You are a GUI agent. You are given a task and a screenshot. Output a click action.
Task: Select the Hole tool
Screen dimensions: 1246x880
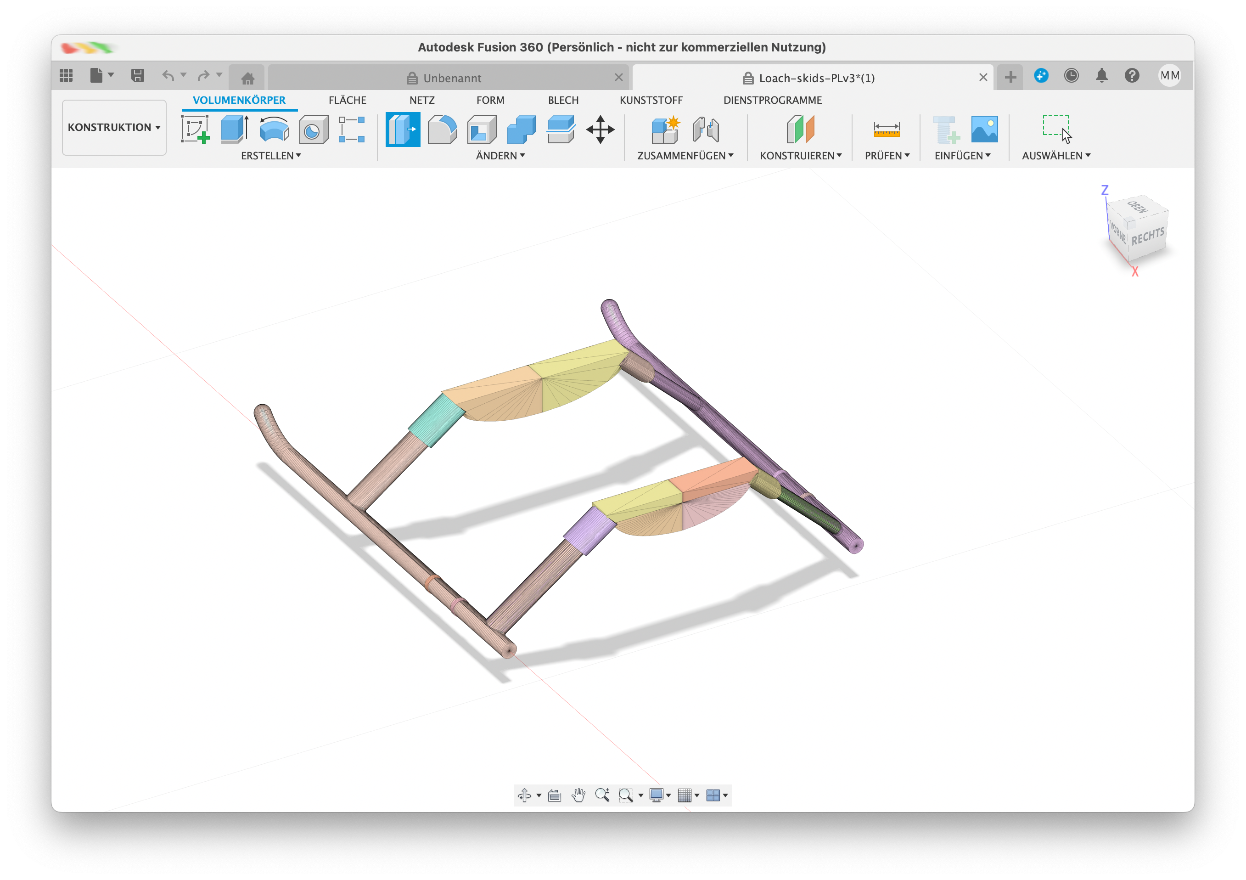[314, 129]
